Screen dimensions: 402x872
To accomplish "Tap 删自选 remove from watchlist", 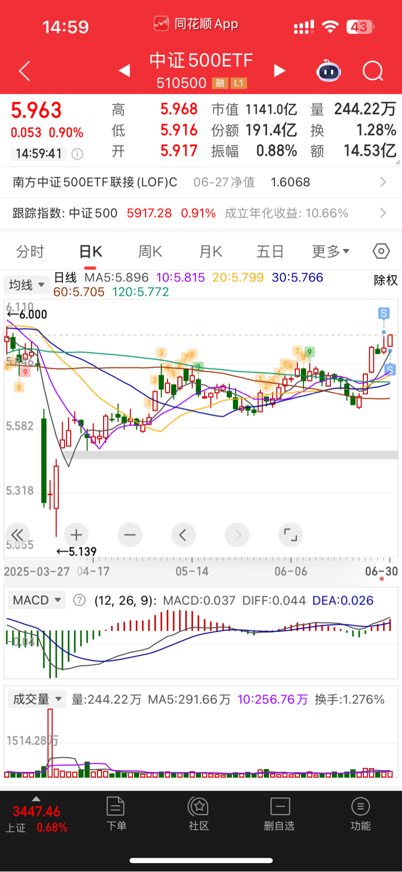I will tap(280, 814).
